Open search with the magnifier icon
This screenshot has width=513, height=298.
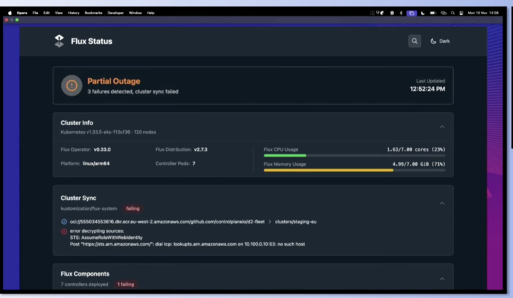[x=414, y=41]
